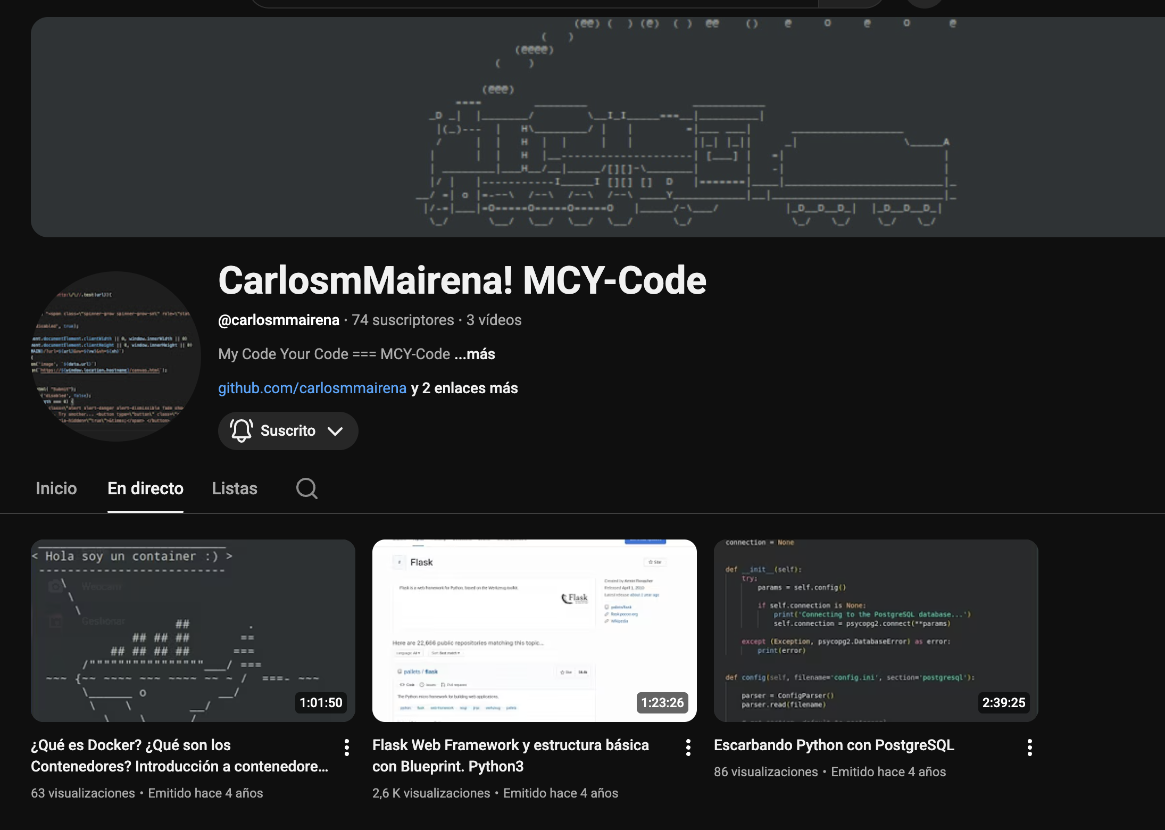Open options menu for Docker video
1165x830 pixels.
point(347,748)
